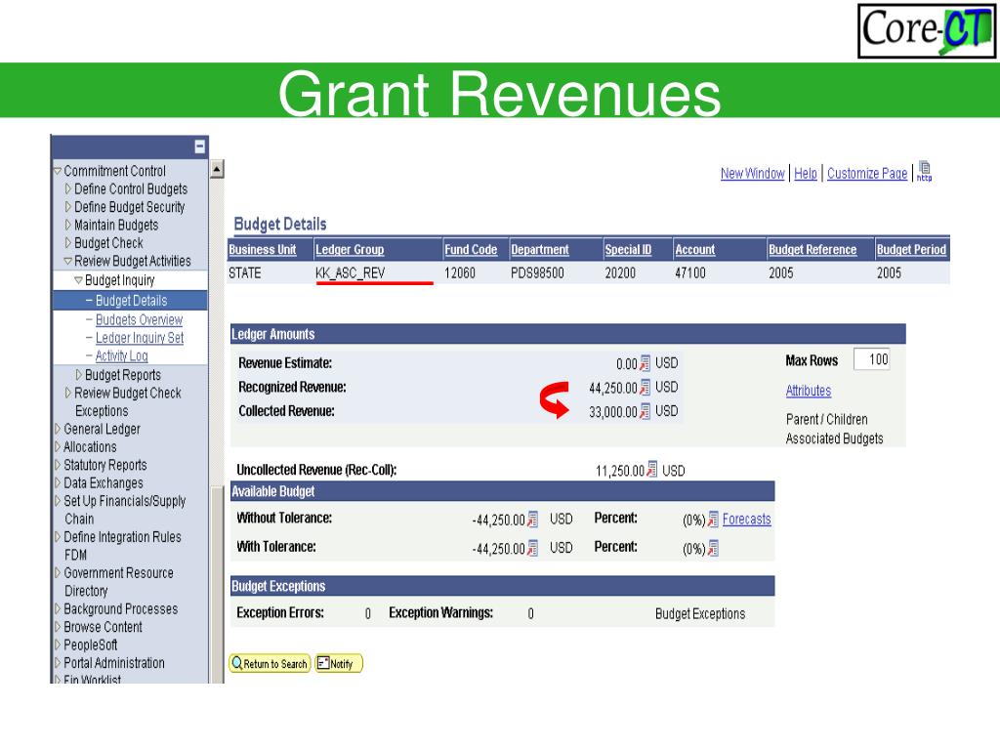Screen dimensions: 1000x750
Task: Click the menu scrollbar up arrow
Action: click(x=217, y=169)
